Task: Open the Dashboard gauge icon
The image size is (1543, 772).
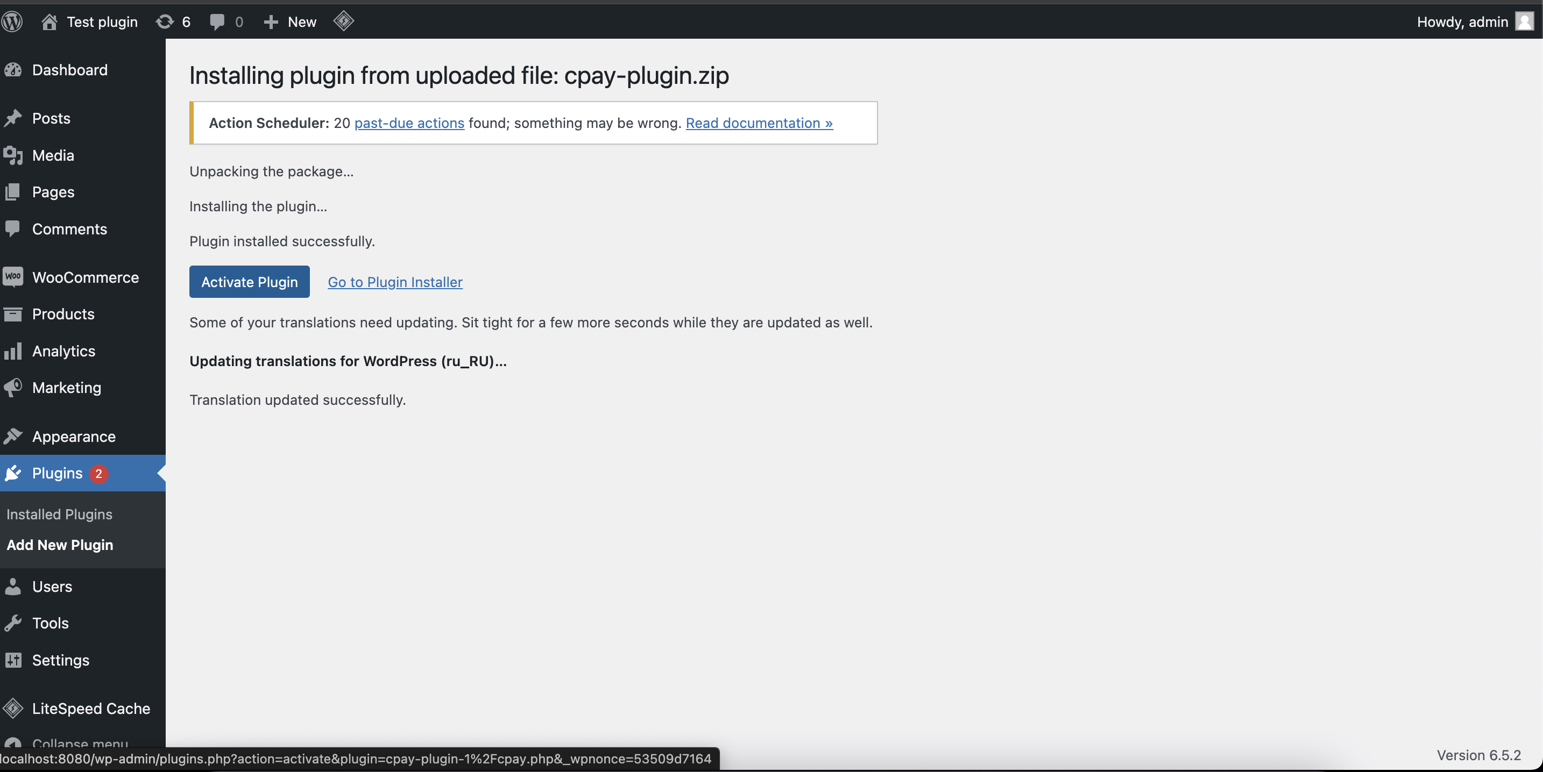Action: 13,70
